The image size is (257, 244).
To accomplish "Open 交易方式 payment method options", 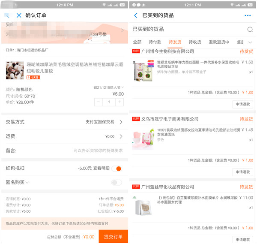I will [65, 122].
